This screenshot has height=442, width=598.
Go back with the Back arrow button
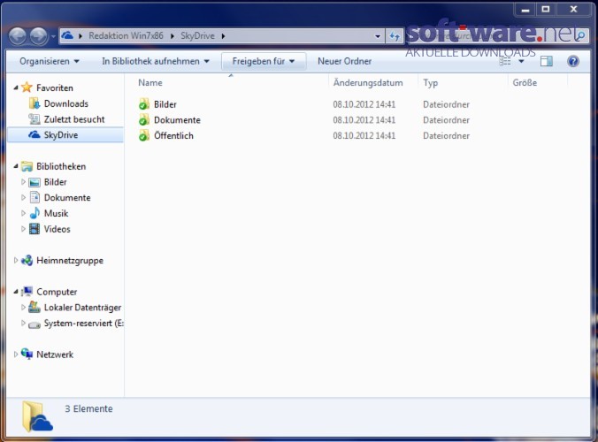[x=18, y=36]
